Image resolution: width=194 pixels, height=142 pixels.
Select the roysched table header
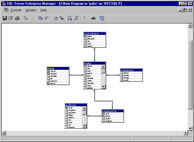pos(131,70)
